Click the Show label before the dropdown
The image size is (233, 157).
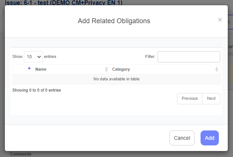pyautogui.click(x=18, y=56)
